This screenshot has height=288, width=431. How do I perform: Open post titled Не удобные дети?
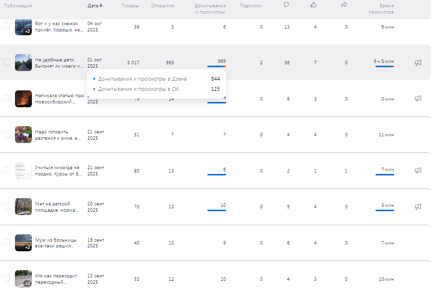[x=59, y=63]
